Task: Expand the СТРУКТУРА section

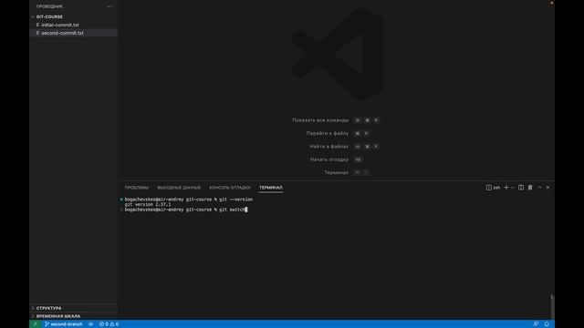Action: pyautogui.click(x=73, y=308)
